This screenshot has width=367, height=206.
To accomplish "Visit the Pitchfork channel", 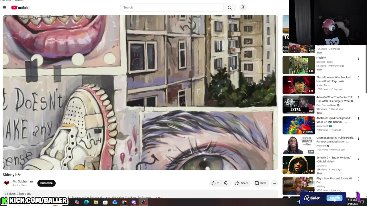I will point(321,146).
